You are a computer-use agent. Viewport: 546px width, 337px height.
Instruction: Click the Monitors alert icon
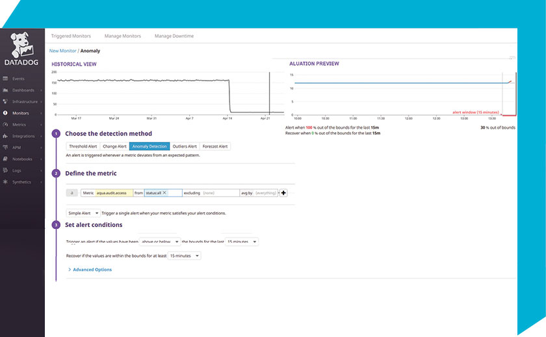click(x=5, y=113)
